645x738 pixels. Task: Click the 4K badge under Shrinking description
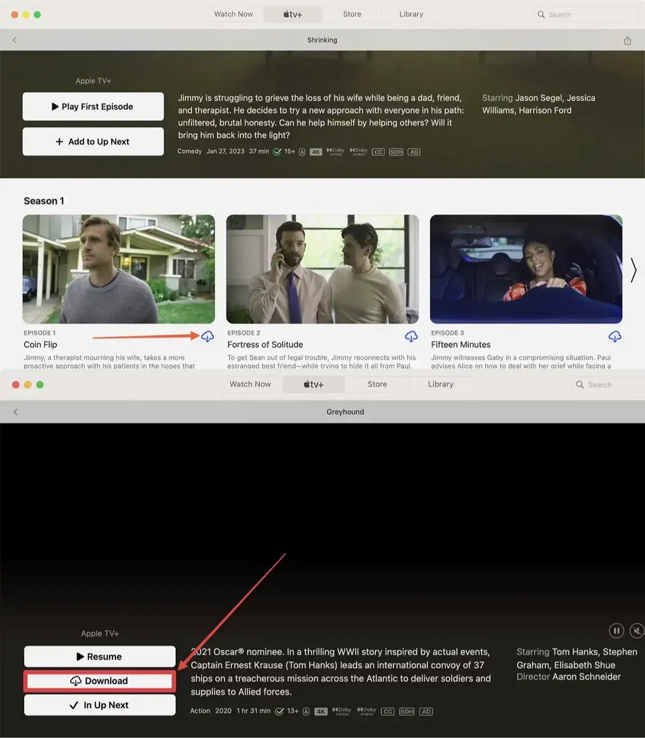click(316, 152)
